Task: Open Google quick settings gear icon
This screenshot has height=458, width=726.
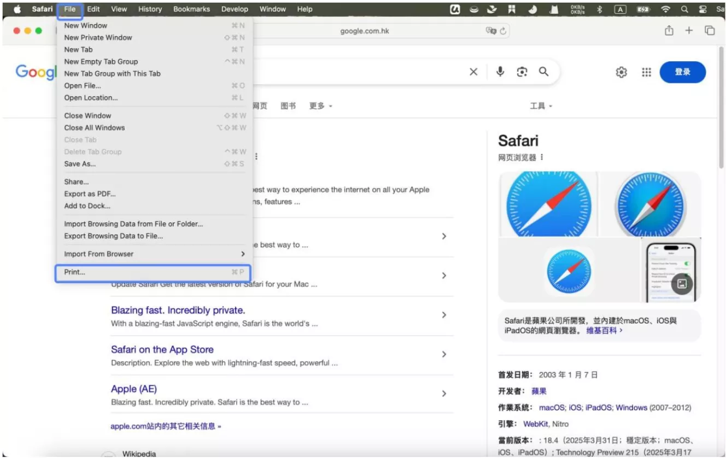Action: [621, 72]
